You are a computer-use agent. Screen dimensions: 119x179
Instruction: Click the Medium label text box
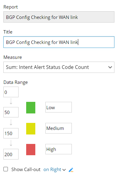[x=59, y=128]
